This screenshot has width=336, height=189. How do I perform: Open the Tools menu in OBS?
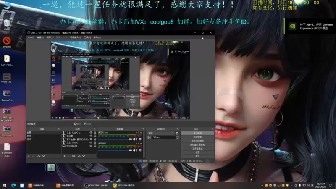87,37
